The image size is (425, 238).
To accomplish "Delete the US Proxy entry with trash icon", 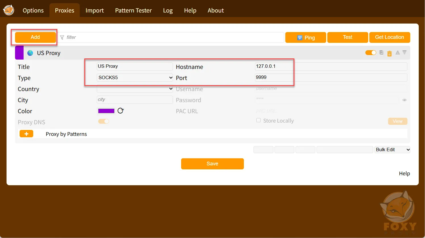I will (x=390, y=53).
